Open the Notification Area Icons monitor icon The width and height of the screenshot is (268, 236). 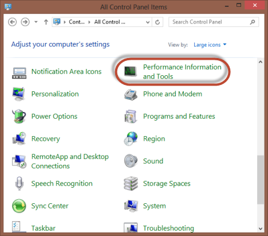[19, 73]
